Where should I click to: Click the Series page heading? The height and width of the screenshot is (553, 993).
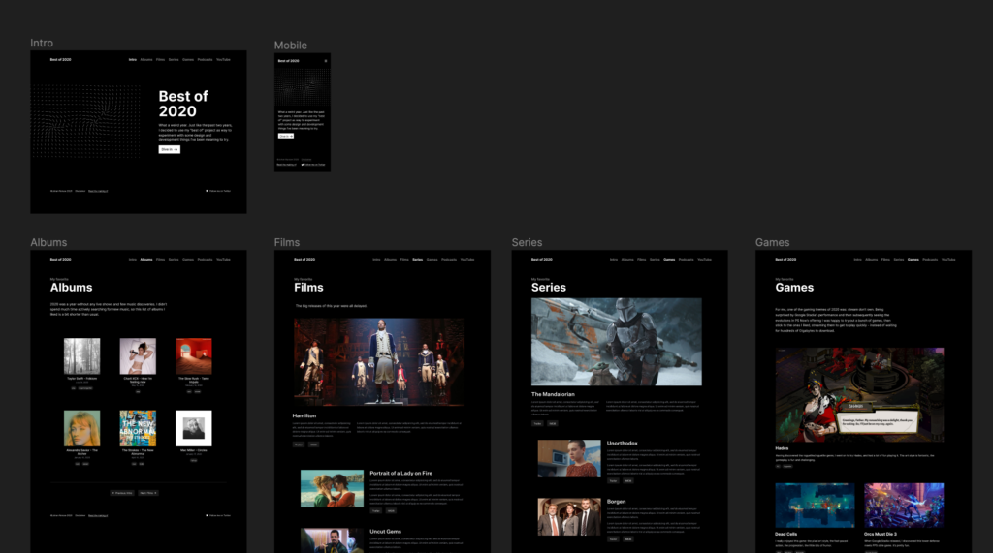click(x=549, y=288)
